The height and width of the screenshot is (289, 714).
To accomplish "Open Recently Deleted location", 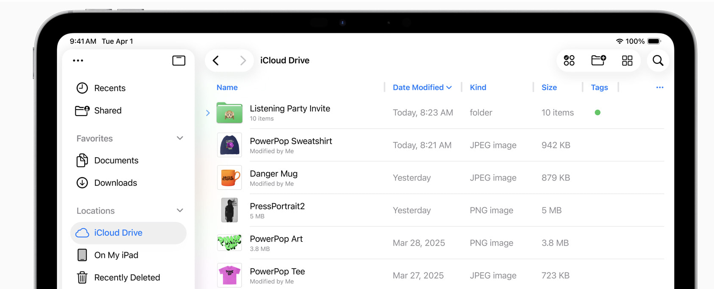I will coord(128,278).
